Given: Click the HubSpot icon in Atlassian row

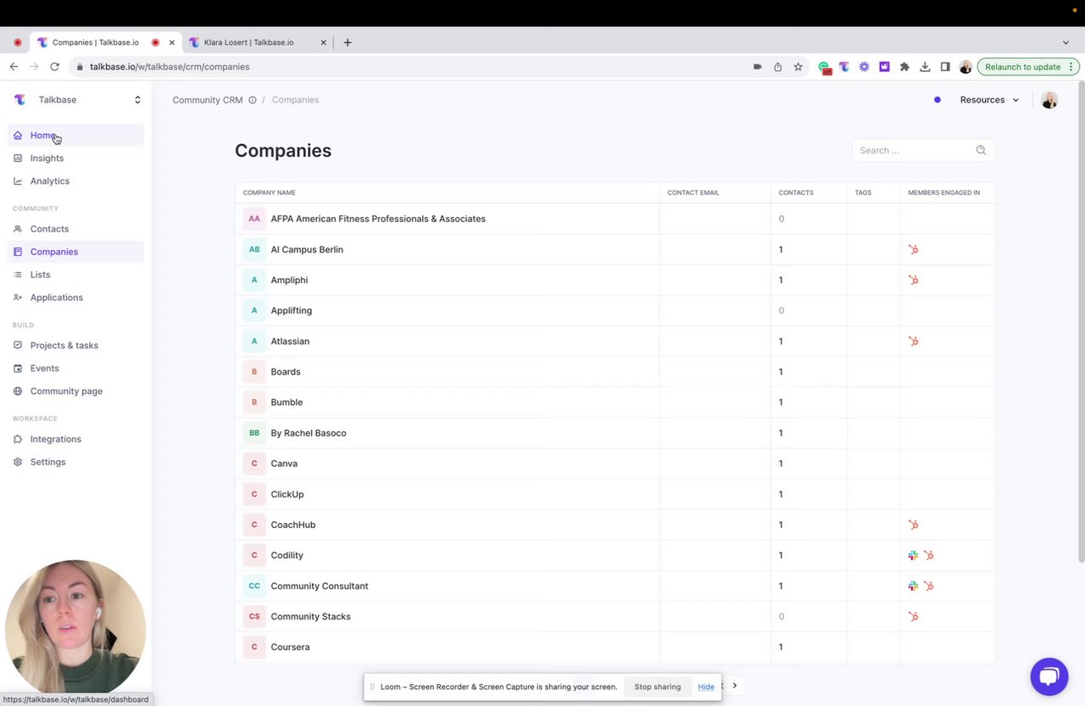Looking at the screenshot, I should click(913, 342).
